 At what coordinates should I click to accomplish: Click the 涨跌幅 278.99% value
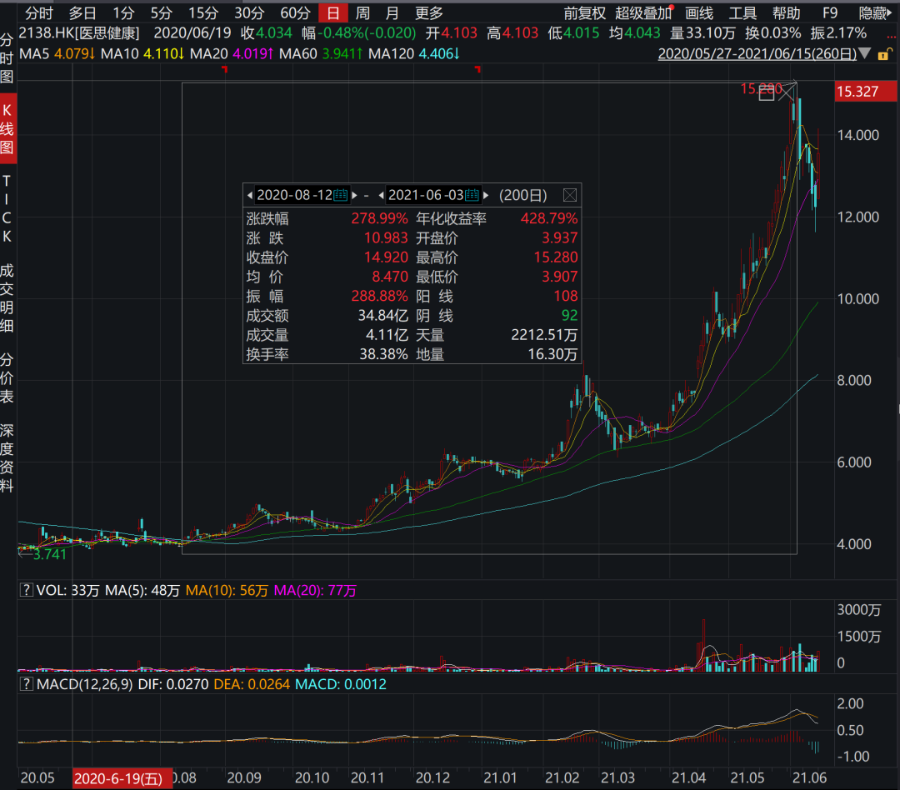pos(379,218)
